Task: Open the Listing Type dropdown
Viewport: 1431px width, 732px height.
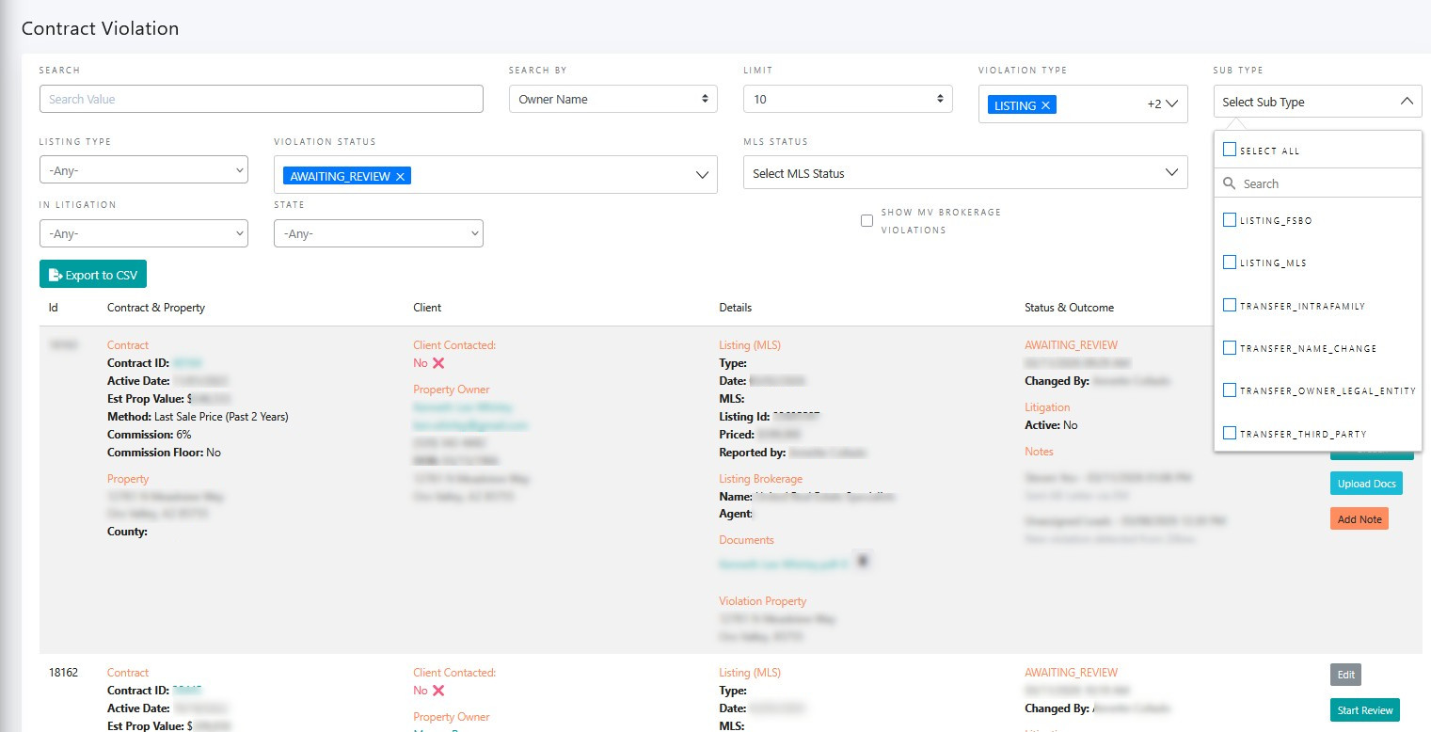Action: coord(143,169)
